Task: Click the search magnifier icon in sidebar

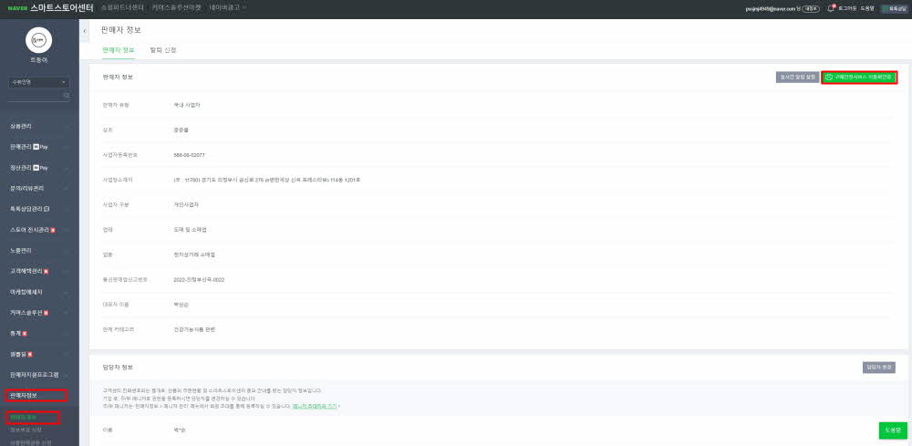Action: 67,95
